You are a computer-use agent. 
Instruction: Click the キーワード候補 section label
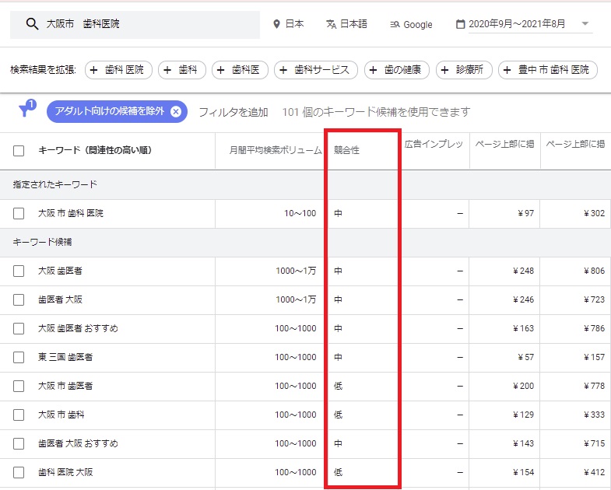click(42, 242)
